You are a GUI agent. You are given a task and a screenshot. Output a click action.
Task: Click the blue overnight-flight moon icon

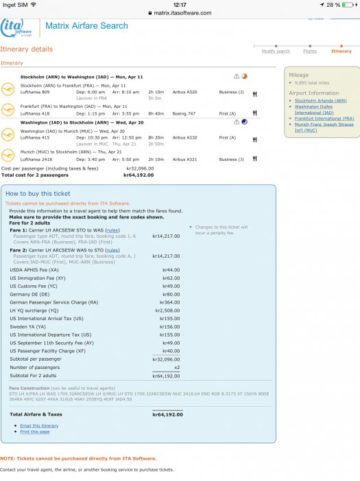point(244,122)
